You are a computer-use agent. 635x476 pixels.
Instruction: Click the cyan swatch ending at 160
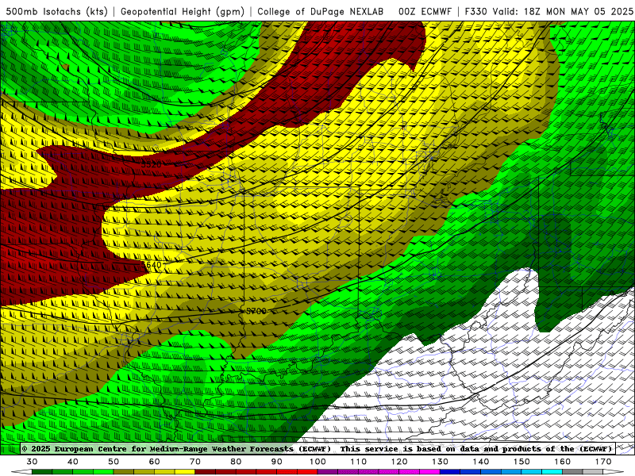tap(552, 472)
